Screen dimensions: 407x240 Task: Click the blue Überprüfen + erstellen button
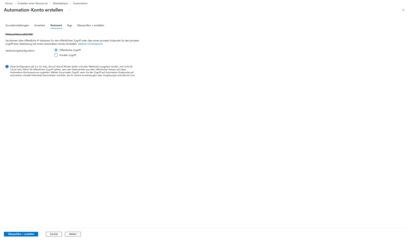21,234
